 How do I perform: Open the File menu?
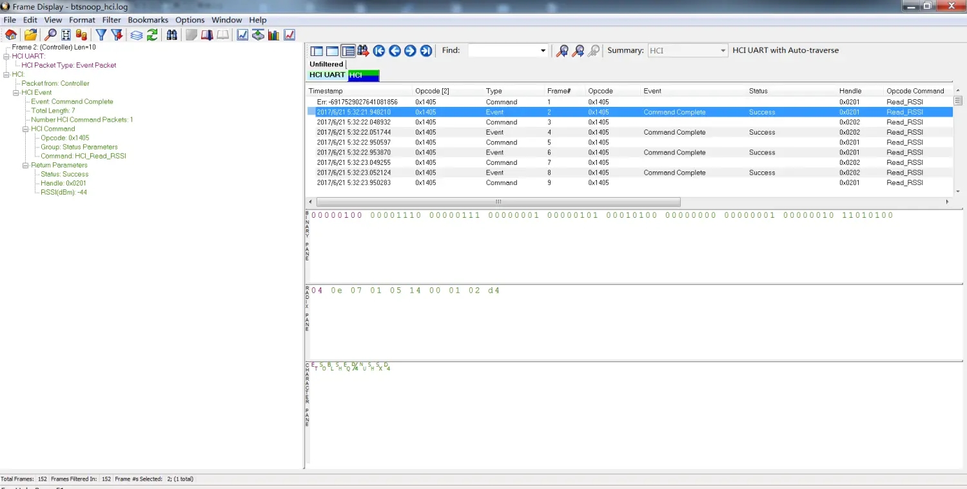click(x=10, y=20)
